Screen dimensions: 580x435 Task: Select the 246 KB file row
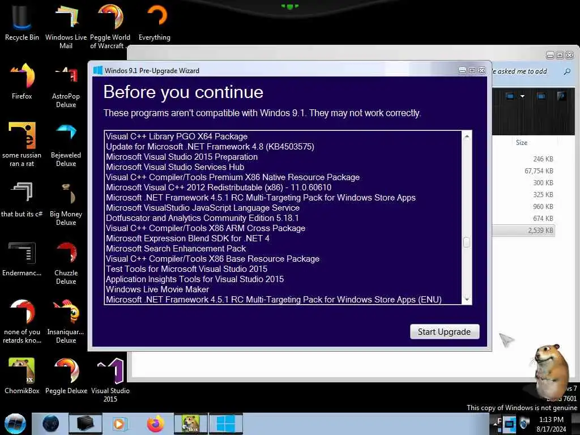click(x=523, y=159)
